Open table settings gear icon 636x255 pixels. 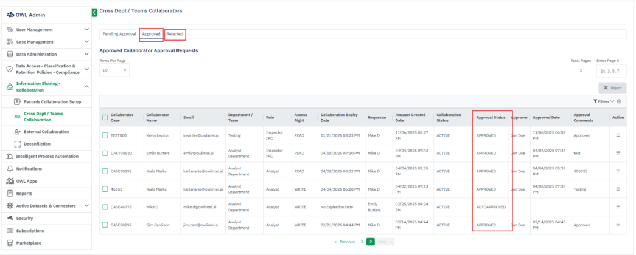[x=619, y=101]
